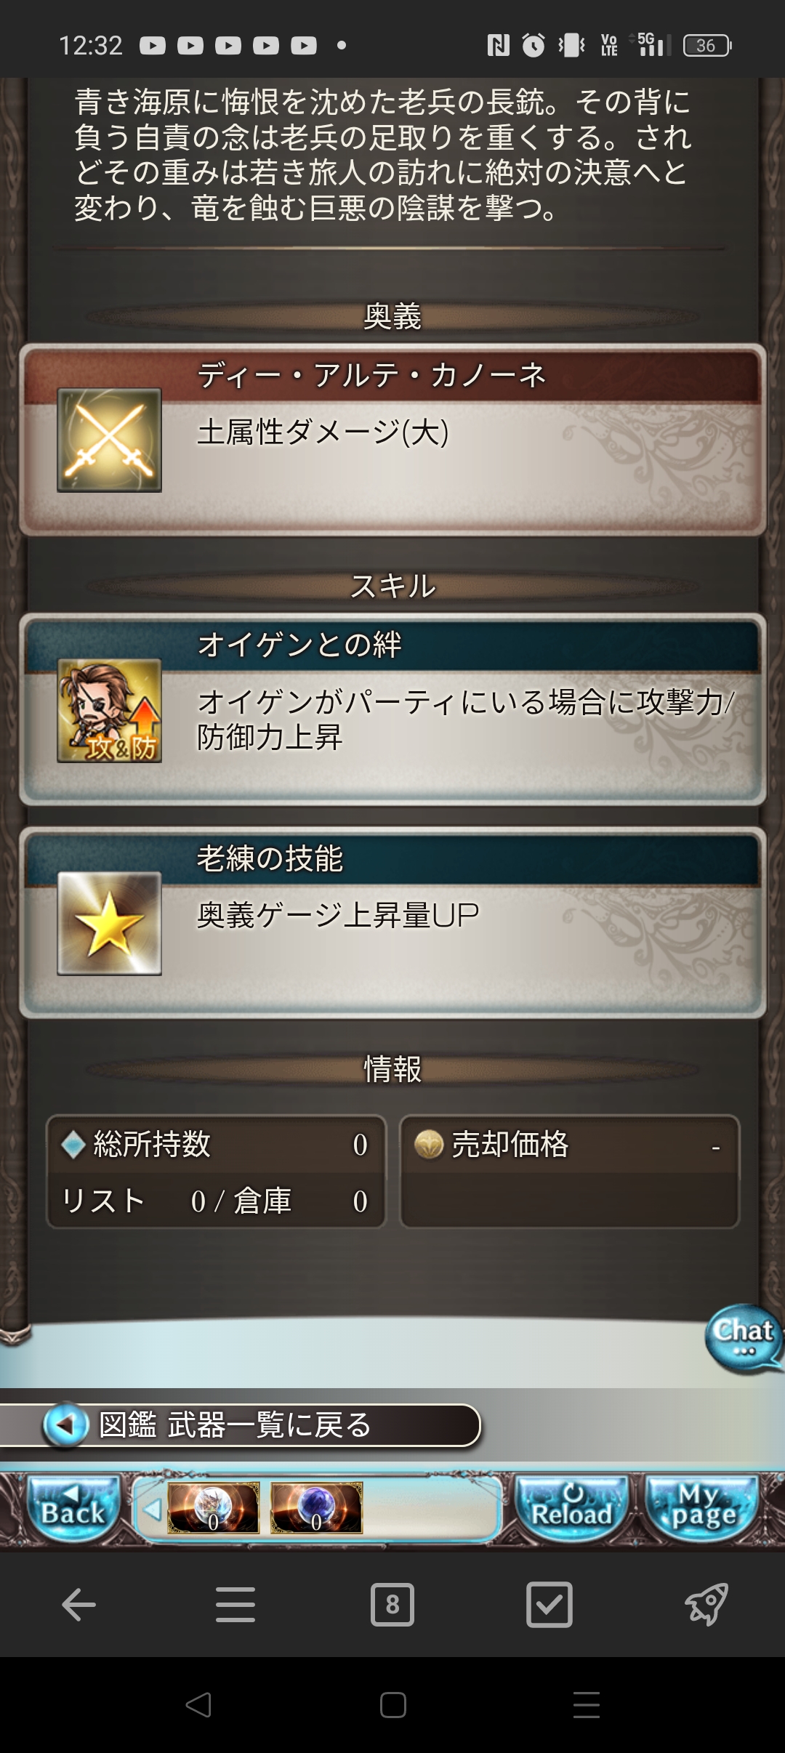Viewport: 785px width, 1753px height.
Task: Return to 図鑑 武器一覧
Action: (240, 1425)
